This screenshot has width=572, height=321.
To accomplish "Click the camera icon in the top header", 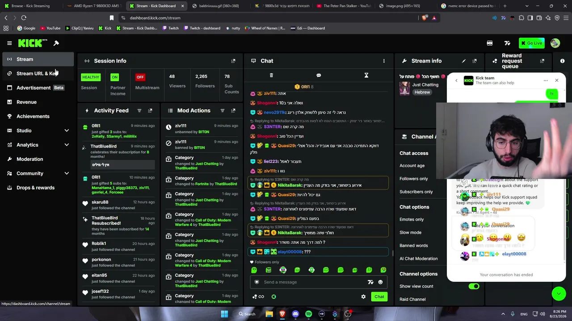I will coord(490,43).
